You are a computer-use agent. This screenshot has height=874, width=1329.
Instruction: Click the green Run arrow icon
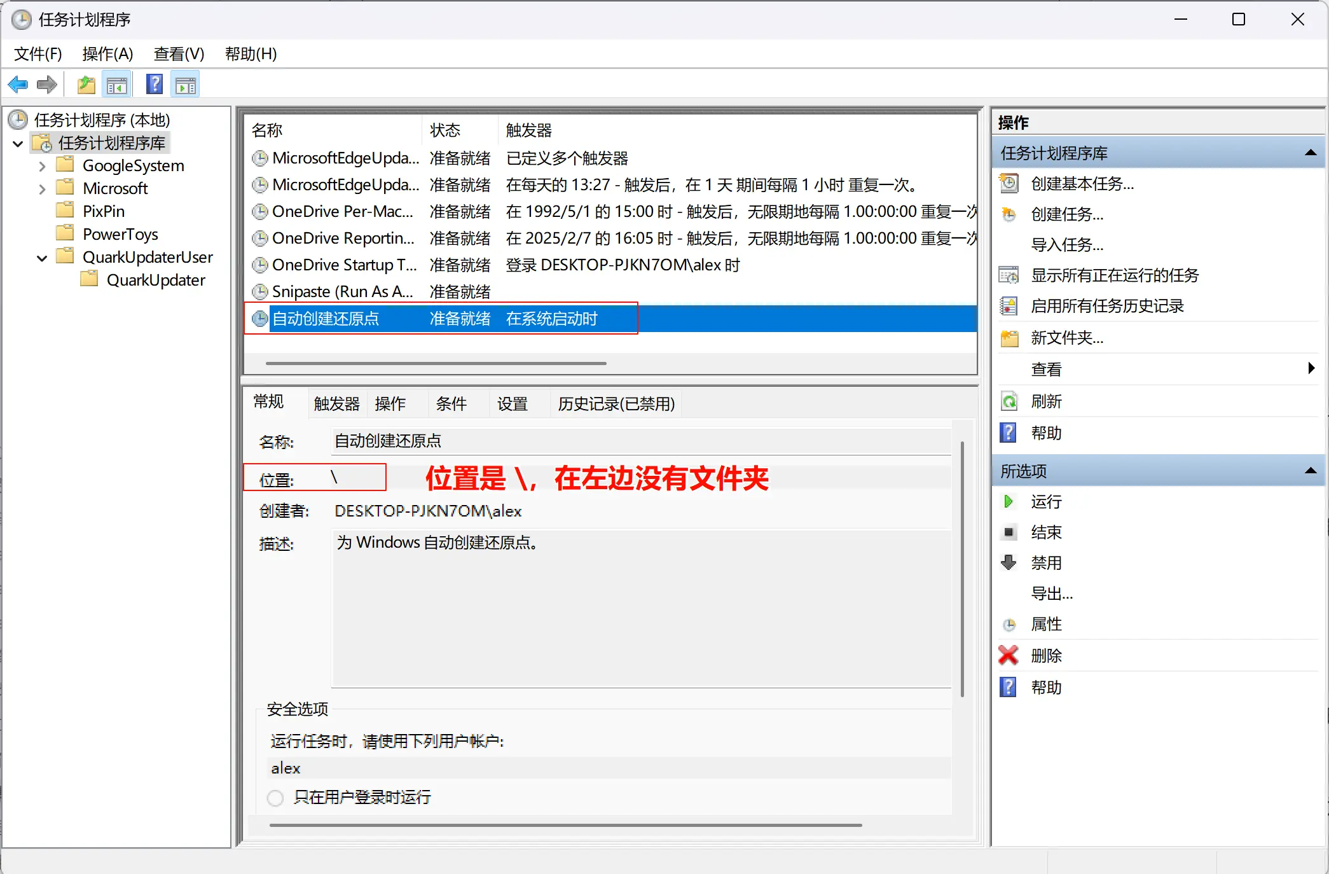(x=1009, y=501)
